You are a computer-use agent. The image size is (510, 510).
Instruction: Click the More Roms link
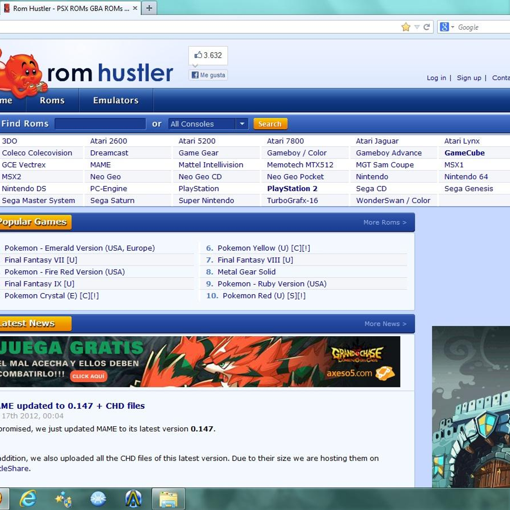385,222
